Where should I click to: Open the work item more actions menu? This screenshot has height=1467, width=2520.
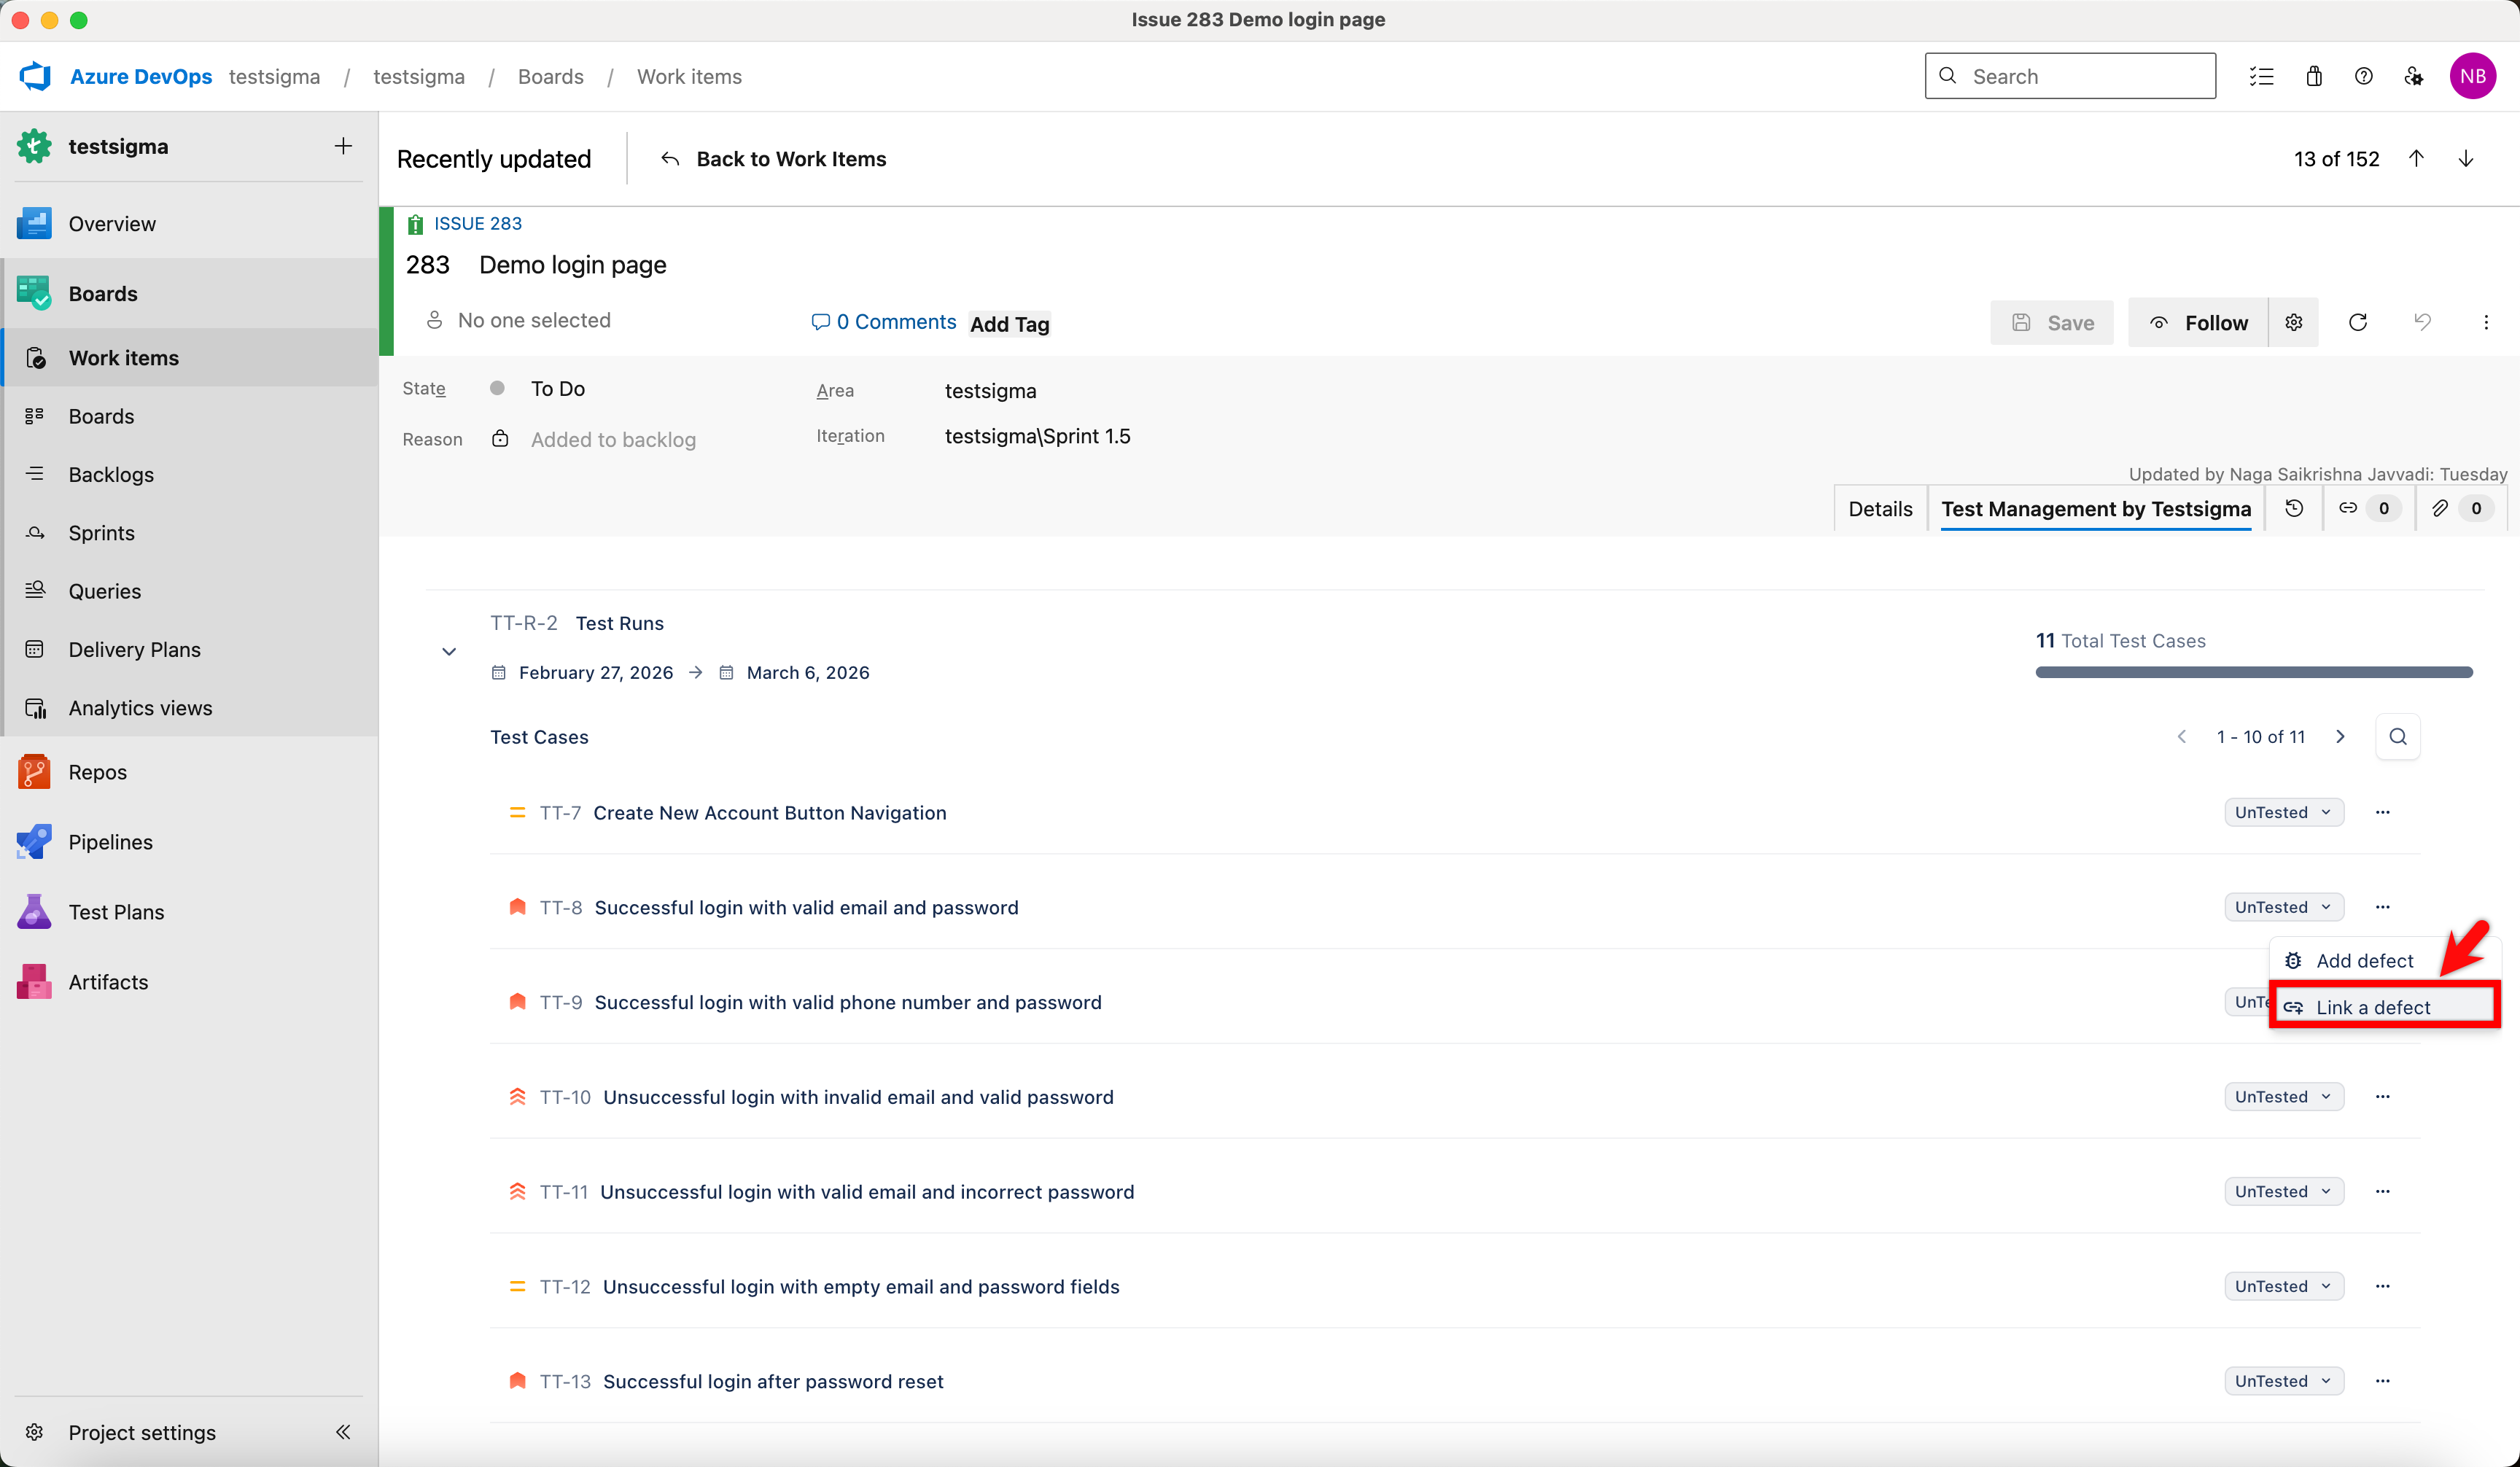click(x=2486, y=322)
